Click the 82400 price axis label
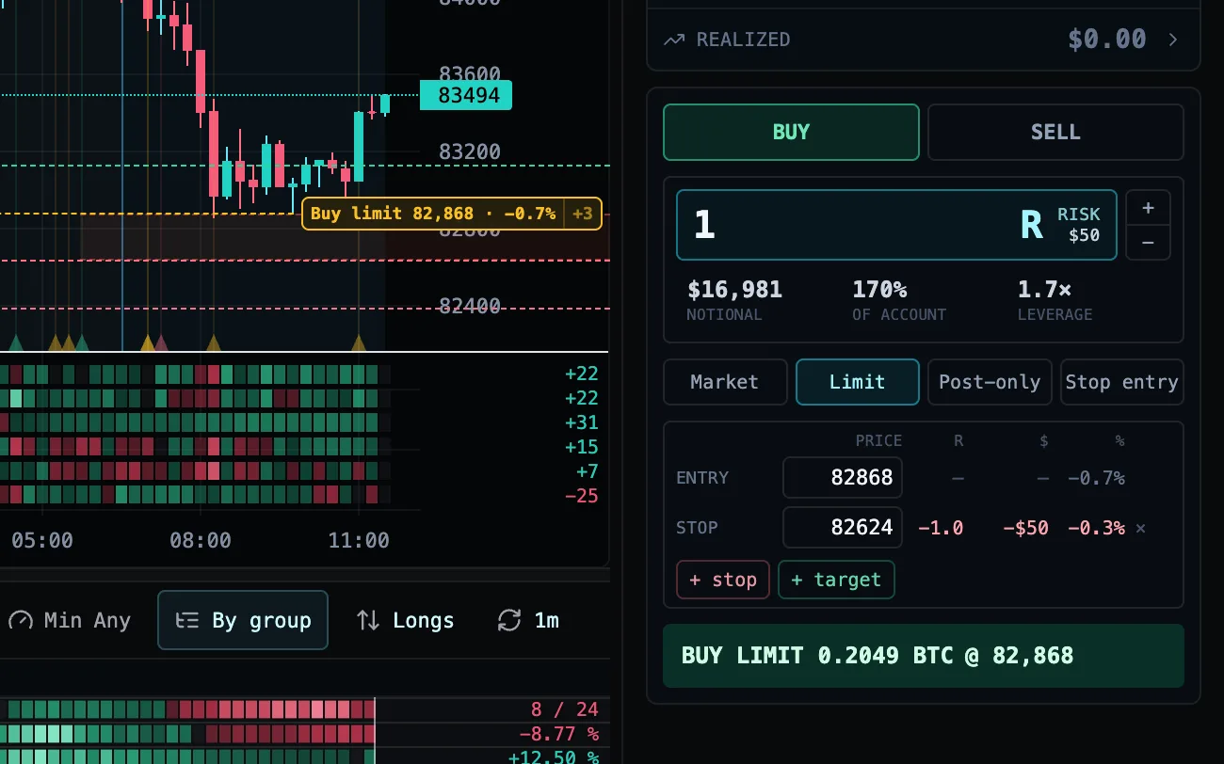The width and height of the screenshot is (1224, 764). coord(470,306)
